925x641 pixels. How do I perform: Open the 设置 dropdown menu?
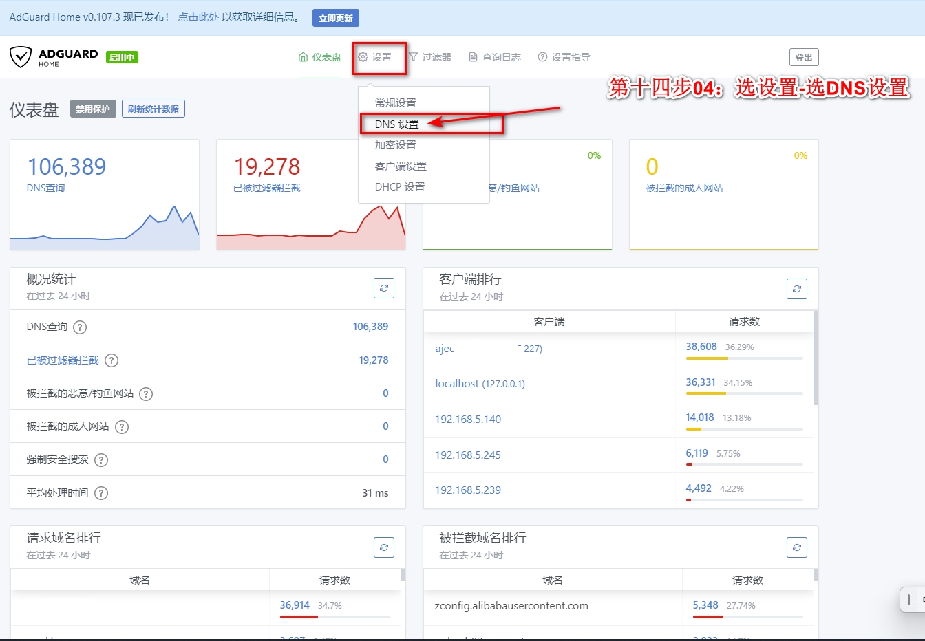point(375,57)
